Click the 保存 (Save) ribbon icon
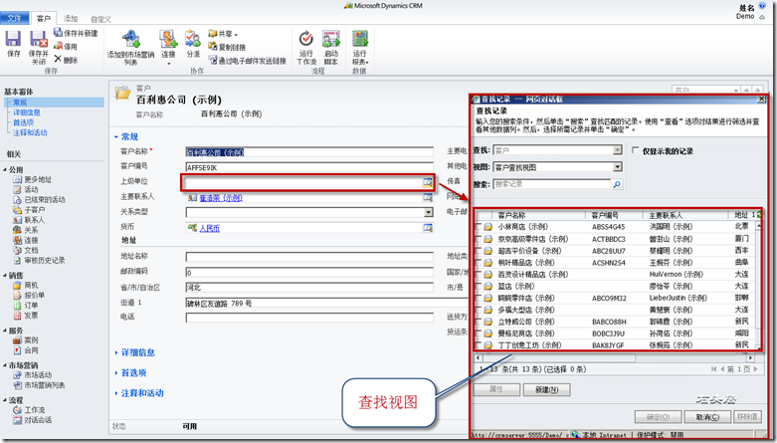777x443 pixels. click(13, 39)
